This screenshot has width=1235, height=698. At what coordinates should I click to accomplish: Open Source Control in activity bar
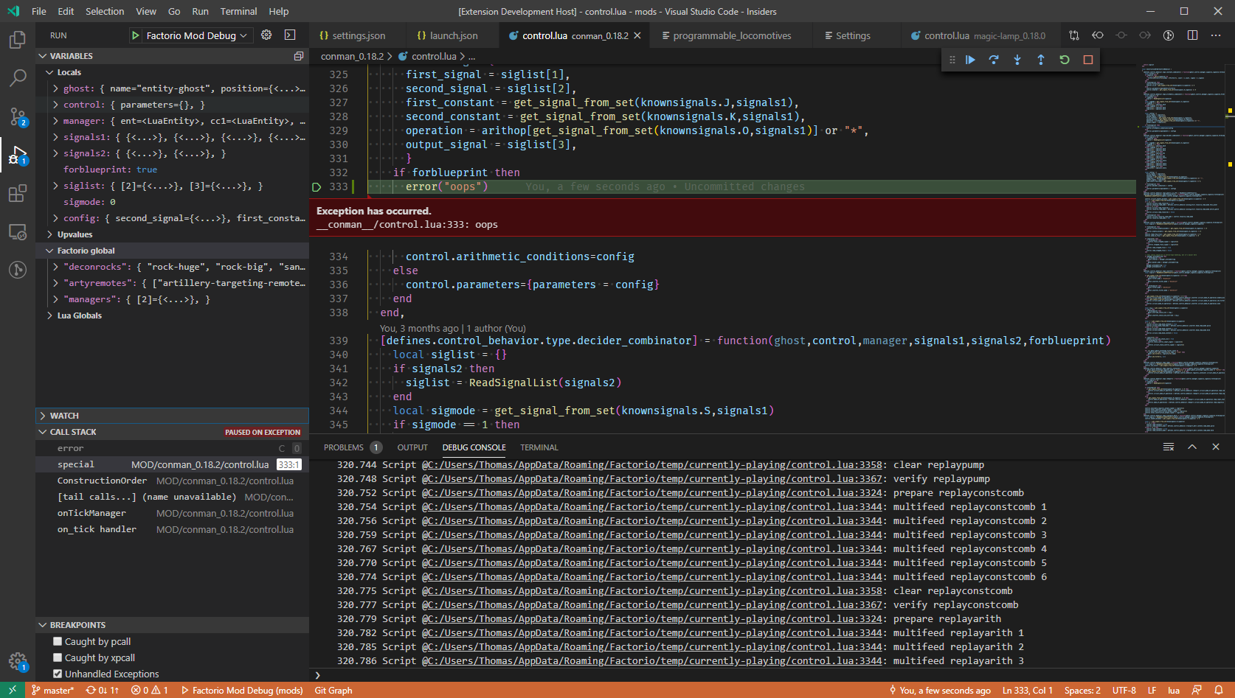coord(17,116)
